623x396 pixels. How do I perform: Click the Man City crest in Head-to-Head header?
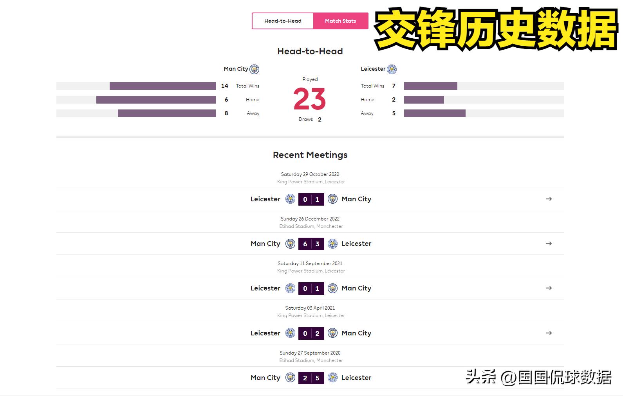tap(255, 70)
